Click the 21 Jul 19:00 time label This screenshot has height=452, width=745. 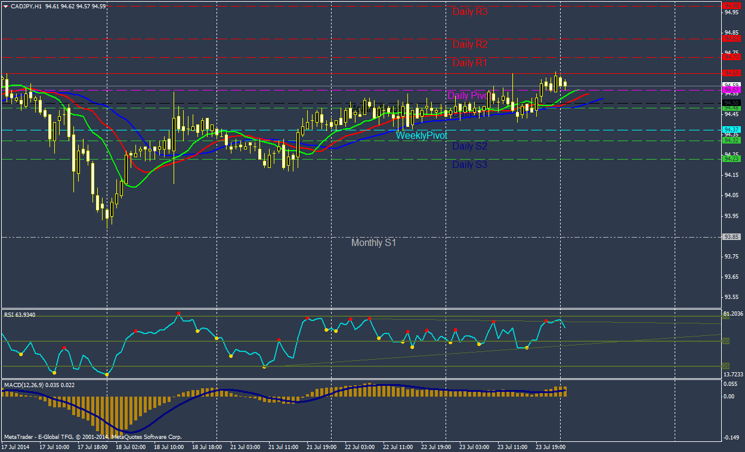[x=321, y=446]
